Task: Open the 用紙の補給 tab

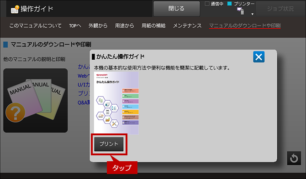Action: pyautogui.click(x=153, y=26)
